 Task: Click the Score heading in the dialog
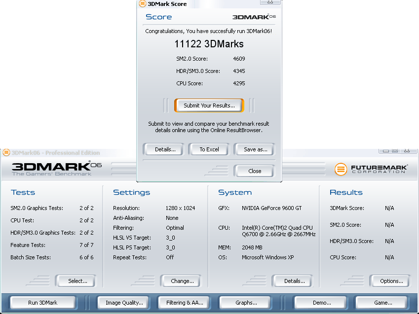(159, 17)
